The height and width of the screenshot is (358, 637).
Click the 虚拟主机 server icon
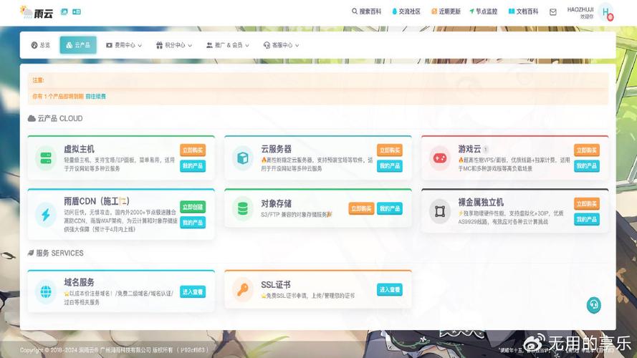click(46, 158)
